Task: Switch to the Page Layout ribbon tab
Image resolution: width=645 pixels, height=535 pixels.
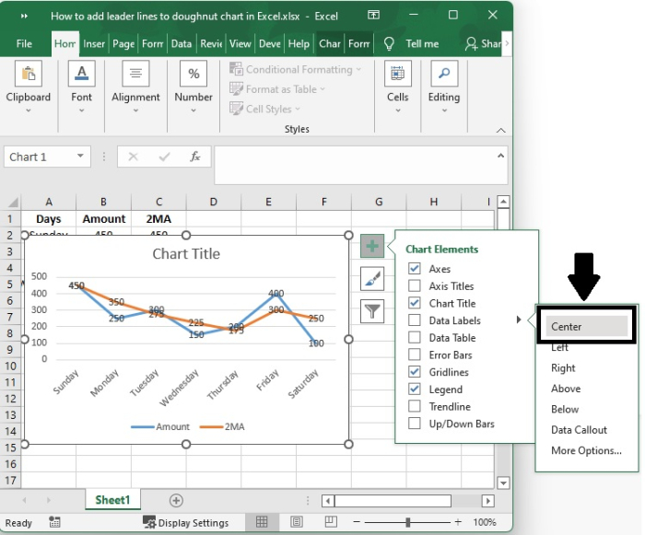Action: tap(123, 43)
